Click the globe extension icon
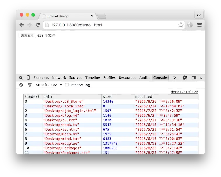 tap(190, 25)
